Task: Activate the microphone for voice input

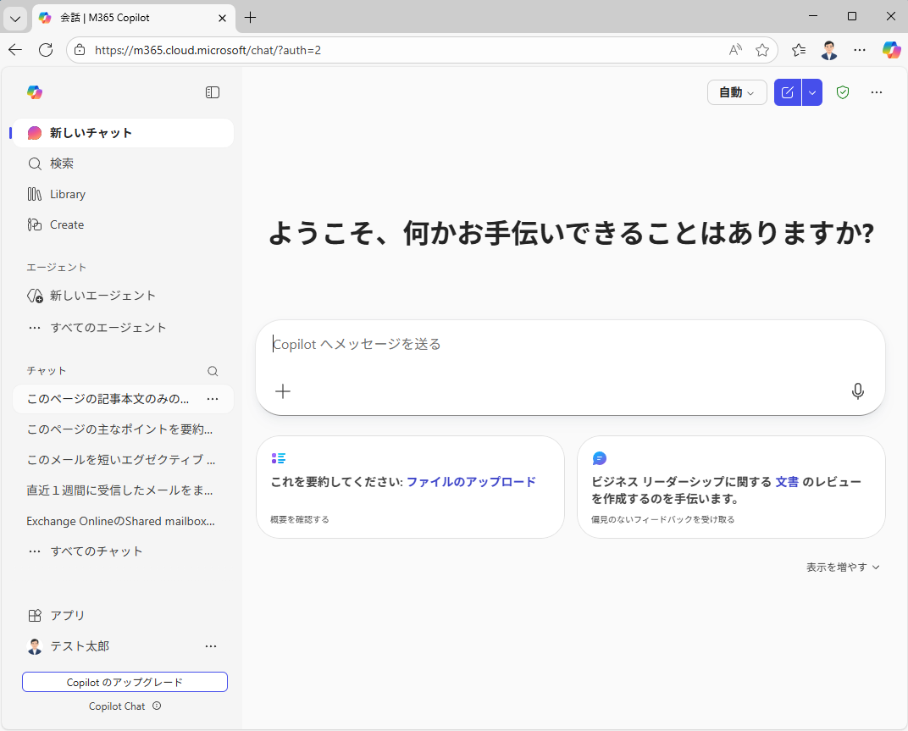Action: (x=858, y=391)
